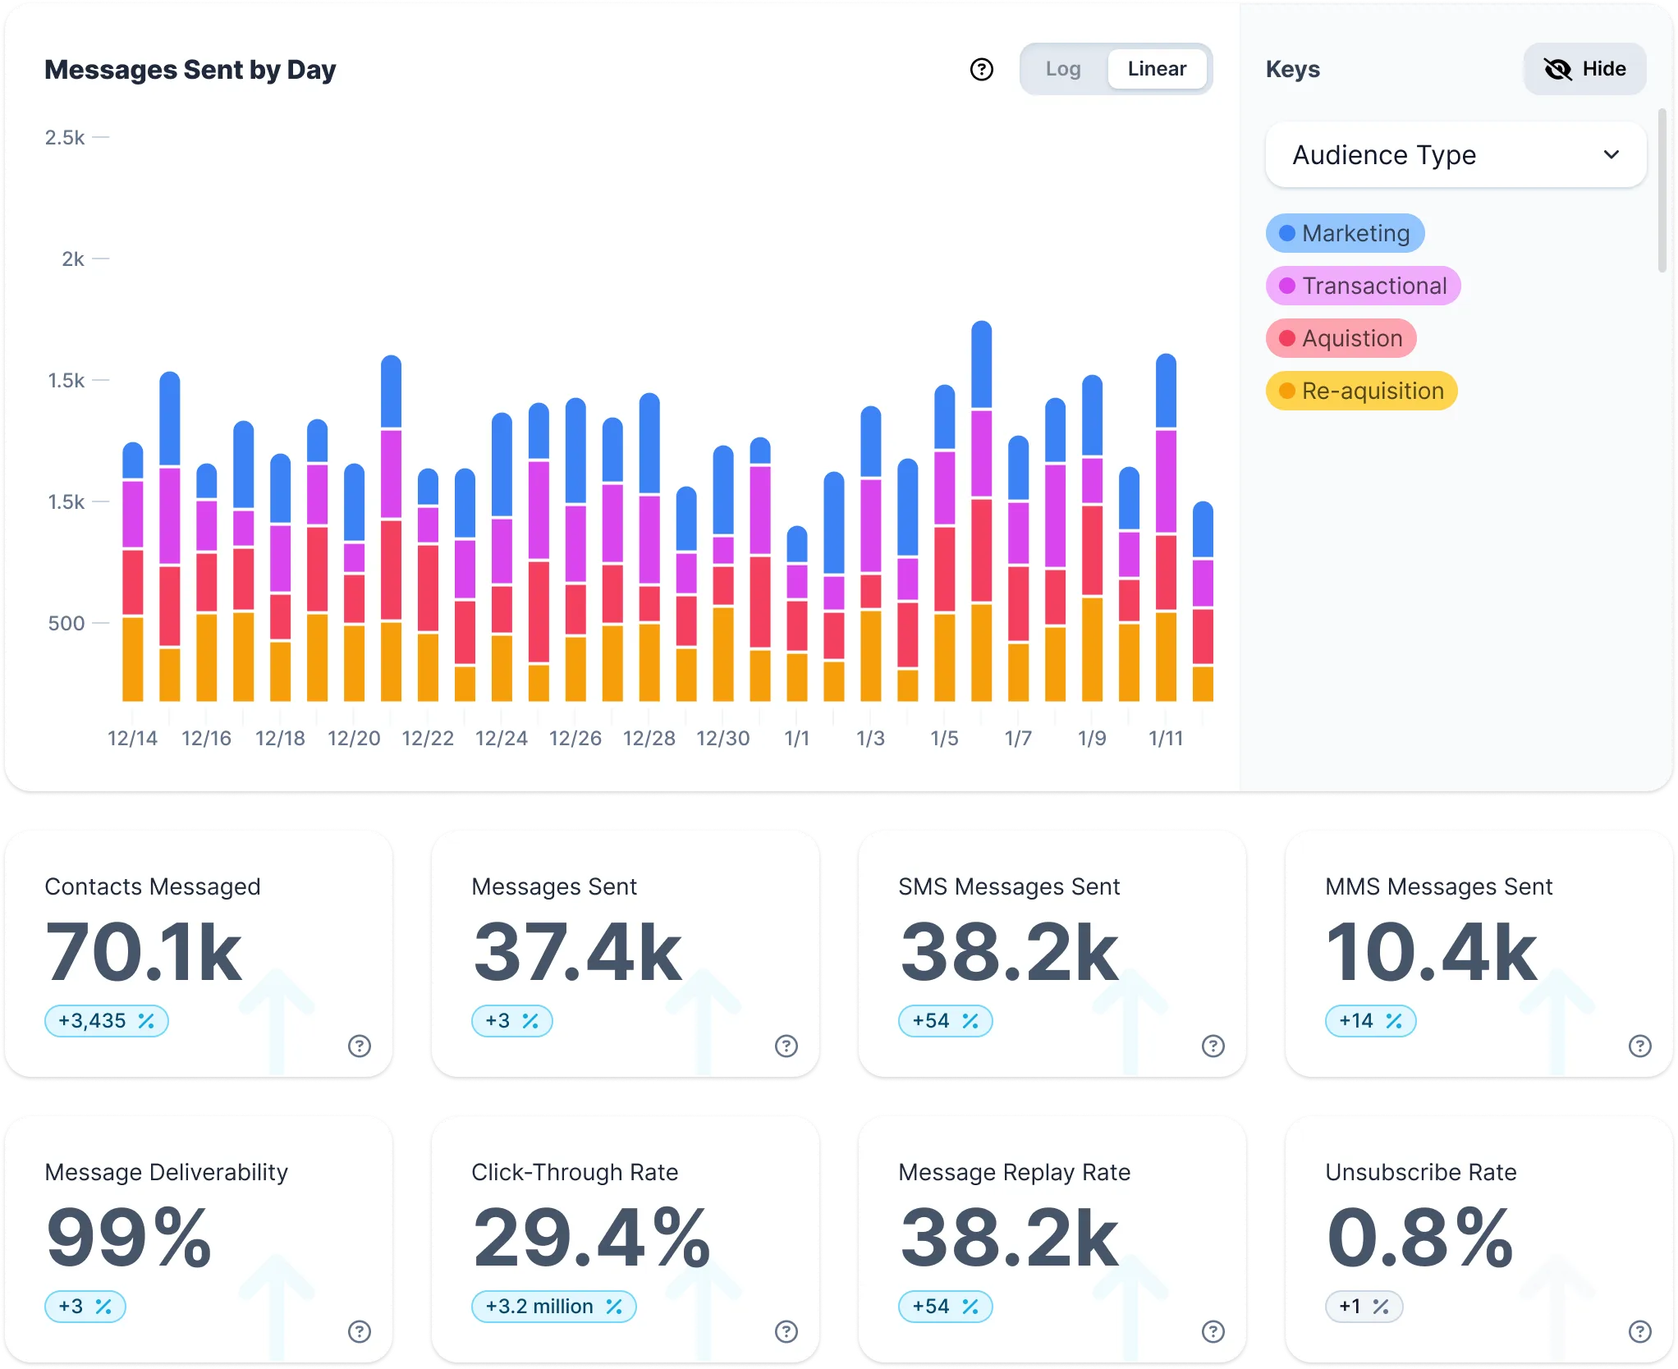Open help icon on SMS Messages Sent card
Screen dimensions: 1678x1369
coord(1213,1046)
